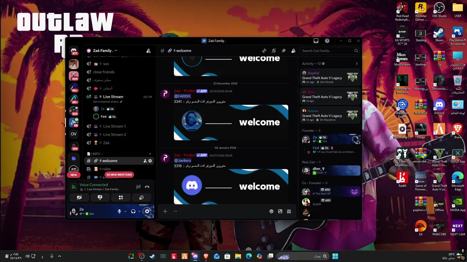Open Alqallaf activity card

(x=330, y=77)
